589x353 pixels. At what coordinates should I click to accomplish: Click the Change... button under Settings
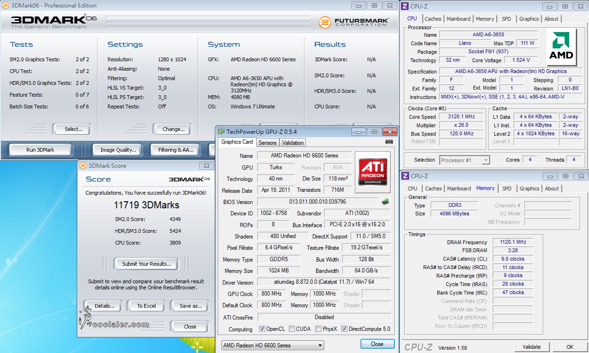pos(172,129)
